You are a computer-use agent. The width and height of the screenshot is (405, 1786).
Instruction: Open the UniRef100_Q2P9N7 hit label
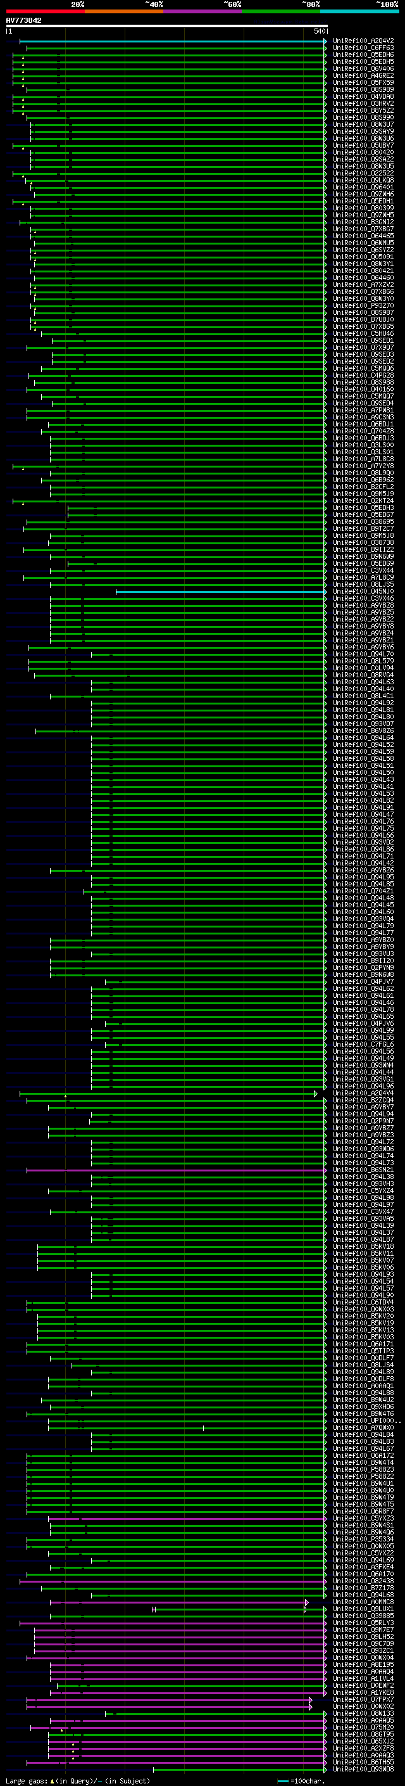click(363, 1121)
